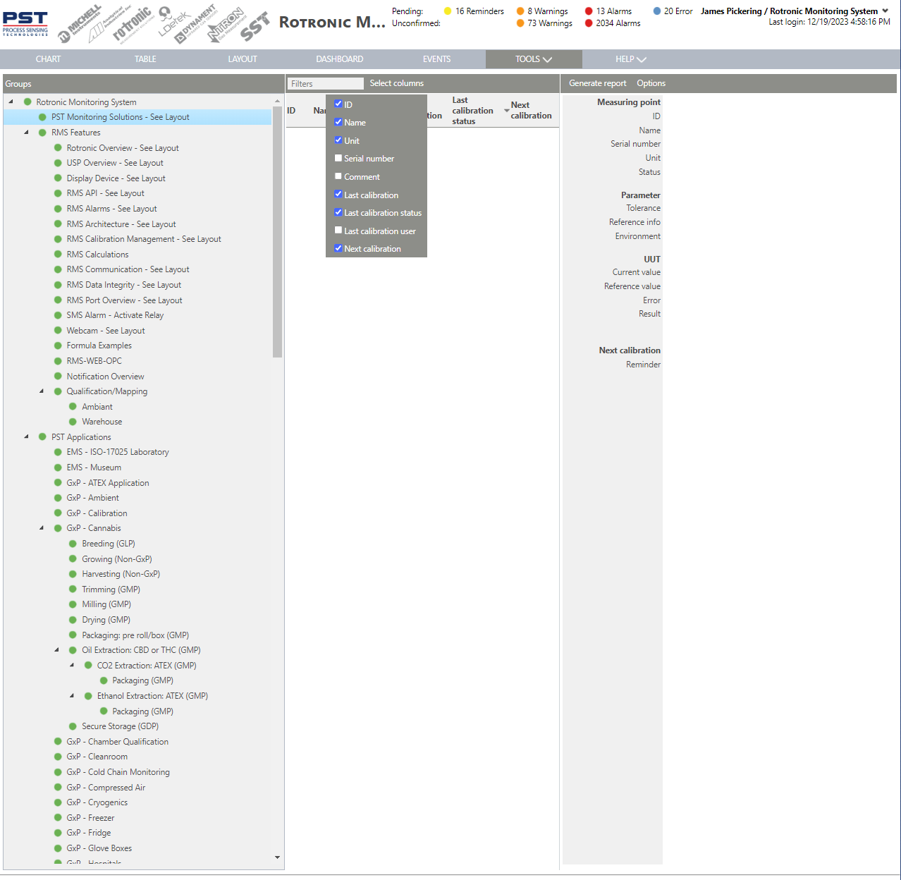Click the Select columns button
The image size is (901, 880).
coord(397,83)
